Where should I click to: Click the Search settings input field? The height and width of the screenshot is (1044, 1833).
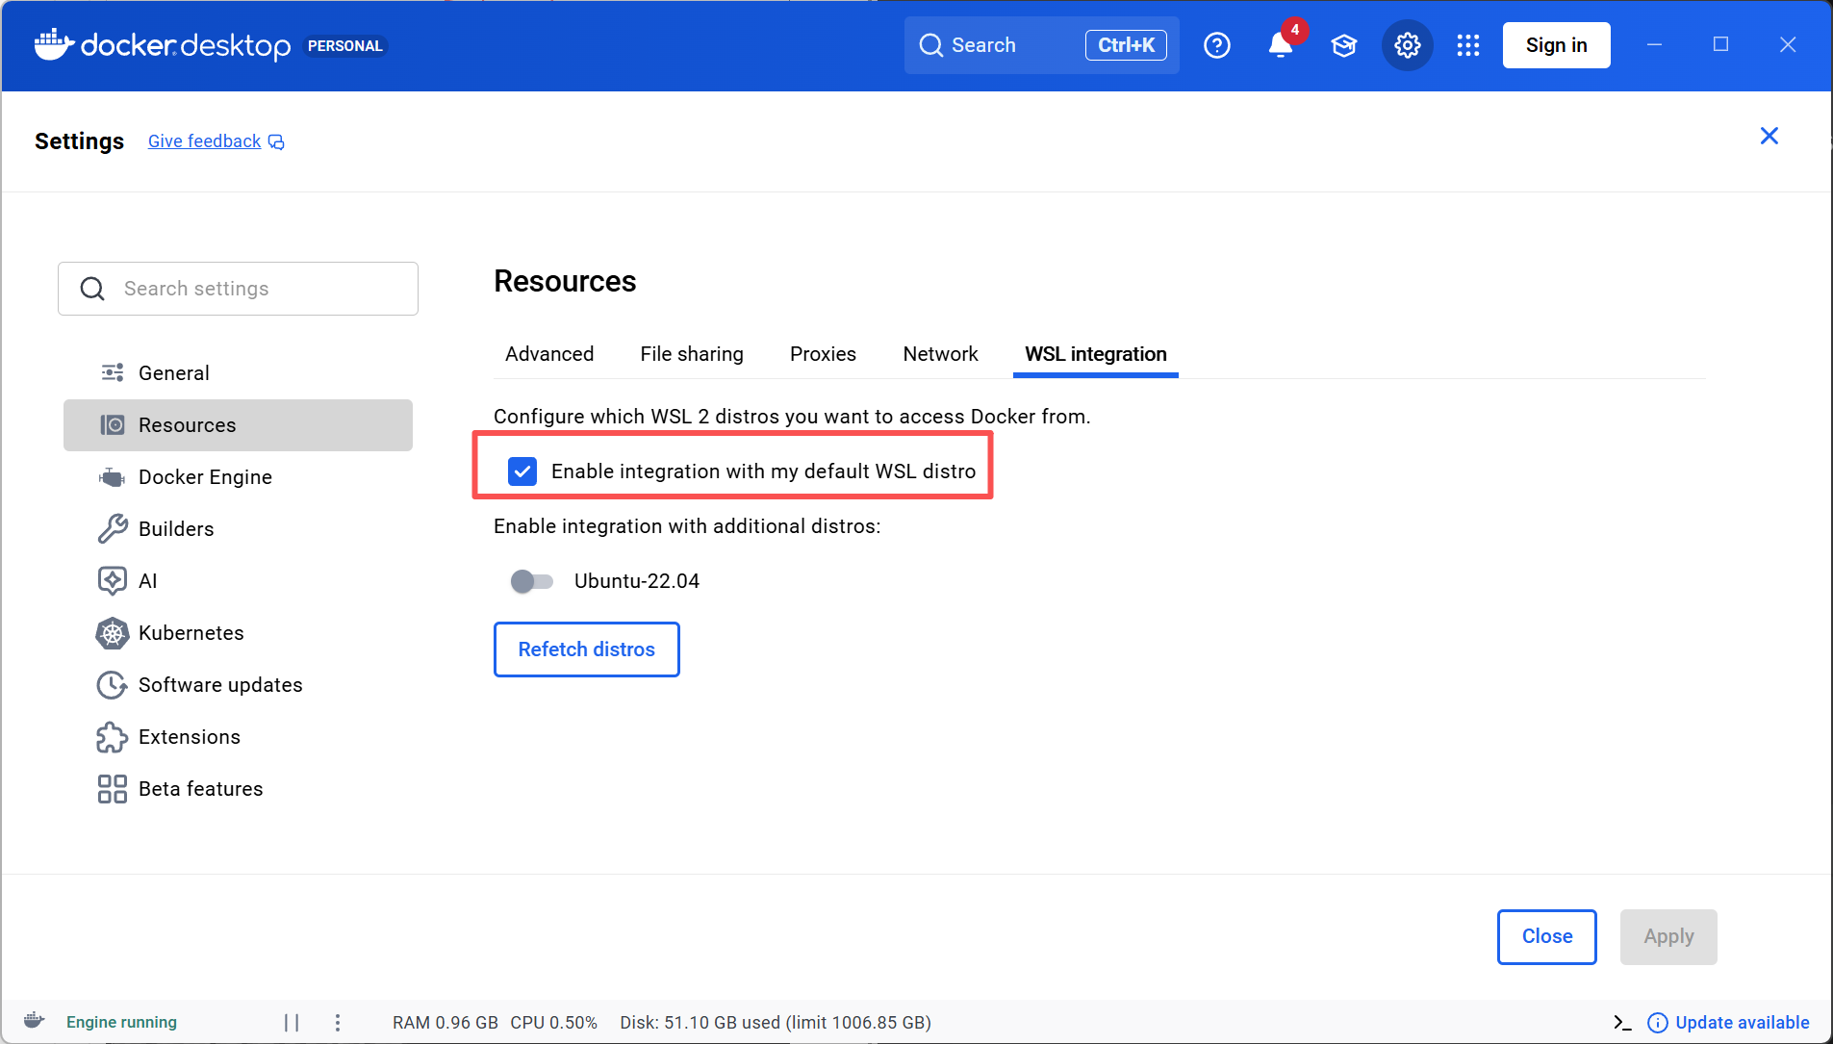click(x=238, y=289)
